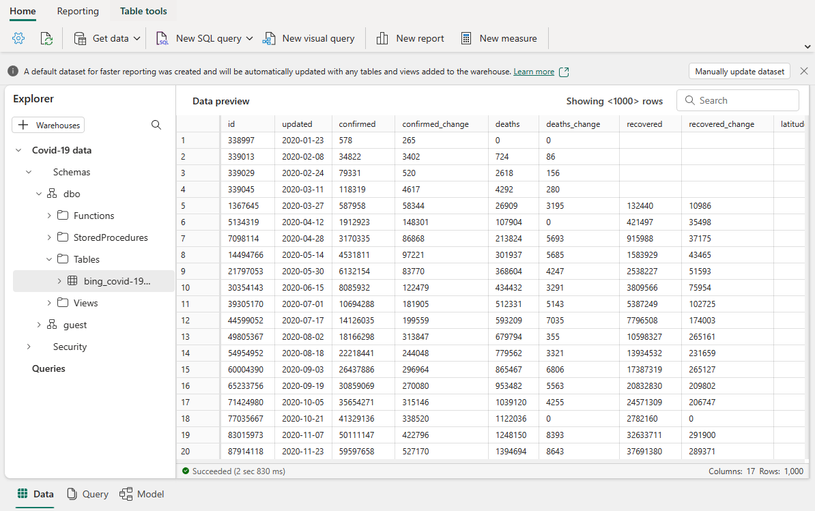Expand the Views folder
The height and width of the screenshot is (511, 815).
click(x=49, y=303)
